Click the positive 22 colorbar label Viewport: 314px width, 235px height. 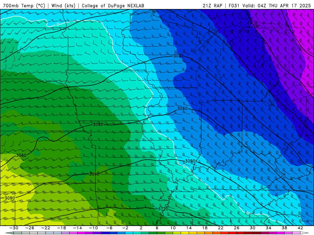point(221,228)
